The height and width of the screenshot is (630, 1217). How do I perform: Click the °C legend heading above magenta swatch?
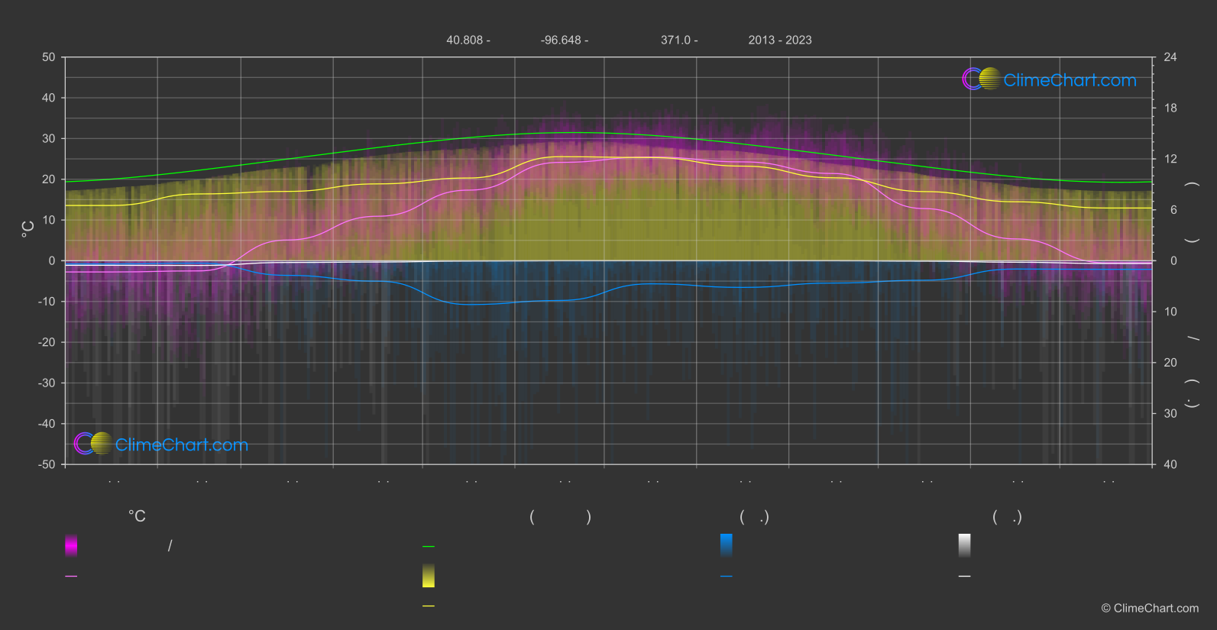tap(137, 517)
